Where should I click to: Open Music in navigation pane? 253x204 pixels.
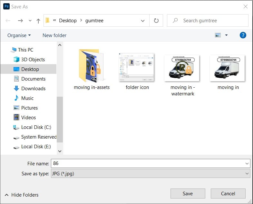tap(27, 98)
